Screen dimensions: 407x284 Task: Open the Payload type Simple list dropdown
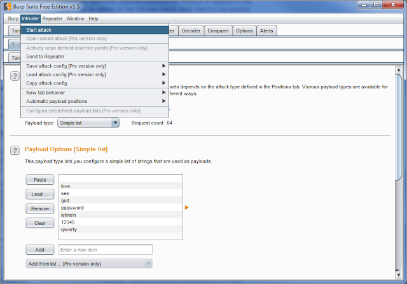[x=88, y=123]
